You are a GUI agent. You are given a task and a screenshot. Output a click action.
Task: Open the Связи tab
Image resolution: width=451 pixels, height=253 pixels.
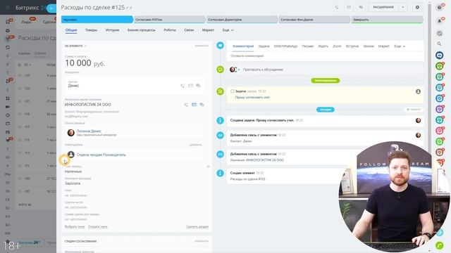click(189, 30)
